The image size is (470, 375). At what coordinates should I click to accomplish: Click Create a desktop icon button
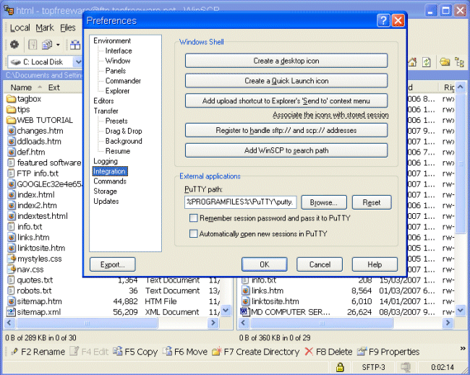[x=286, y=61]
